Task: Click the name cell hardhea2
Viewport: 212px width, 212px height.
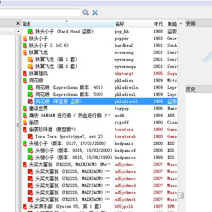Action: pos(124,45)
